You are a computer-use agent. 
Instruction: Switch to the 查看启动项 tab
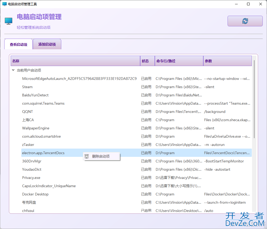pos(18,44)
